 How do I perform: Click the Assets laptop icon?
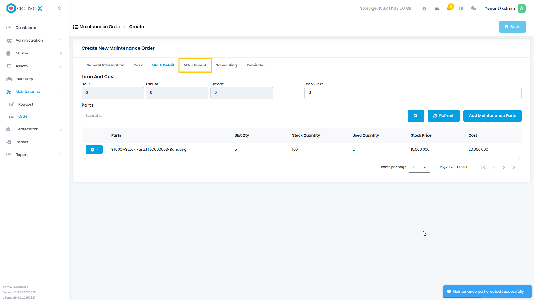9,66
